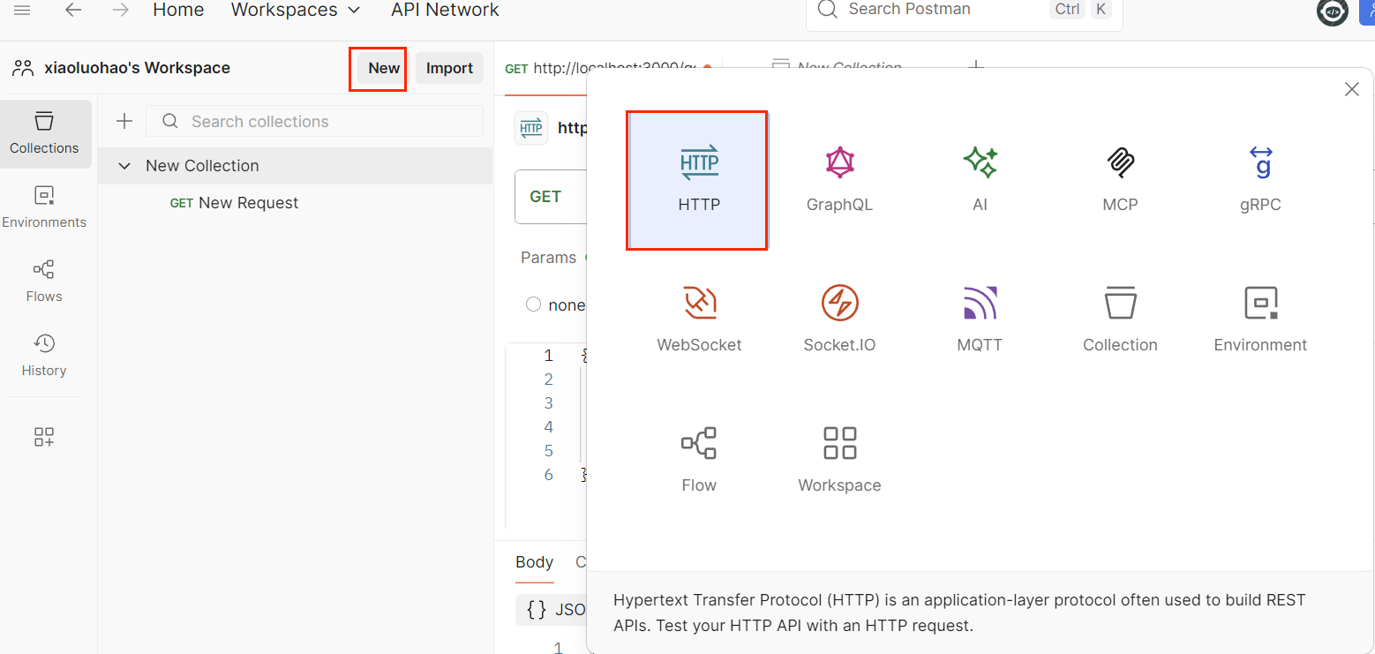Open the response Body tab
Image resolution: width=1375 pixels, height=654 pixels.
[x=534, y=562]
